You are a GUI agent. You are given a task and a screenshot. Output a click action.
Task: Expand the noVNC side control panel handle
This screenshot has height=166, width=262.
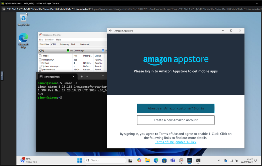[2, 76]
